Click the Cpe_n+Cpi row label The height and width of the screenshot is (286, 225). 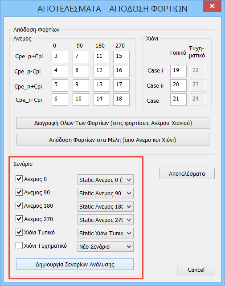tap(28, 86)
